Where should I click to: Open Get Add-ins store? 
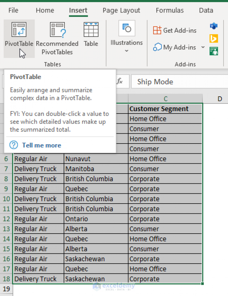click(175, 30)
